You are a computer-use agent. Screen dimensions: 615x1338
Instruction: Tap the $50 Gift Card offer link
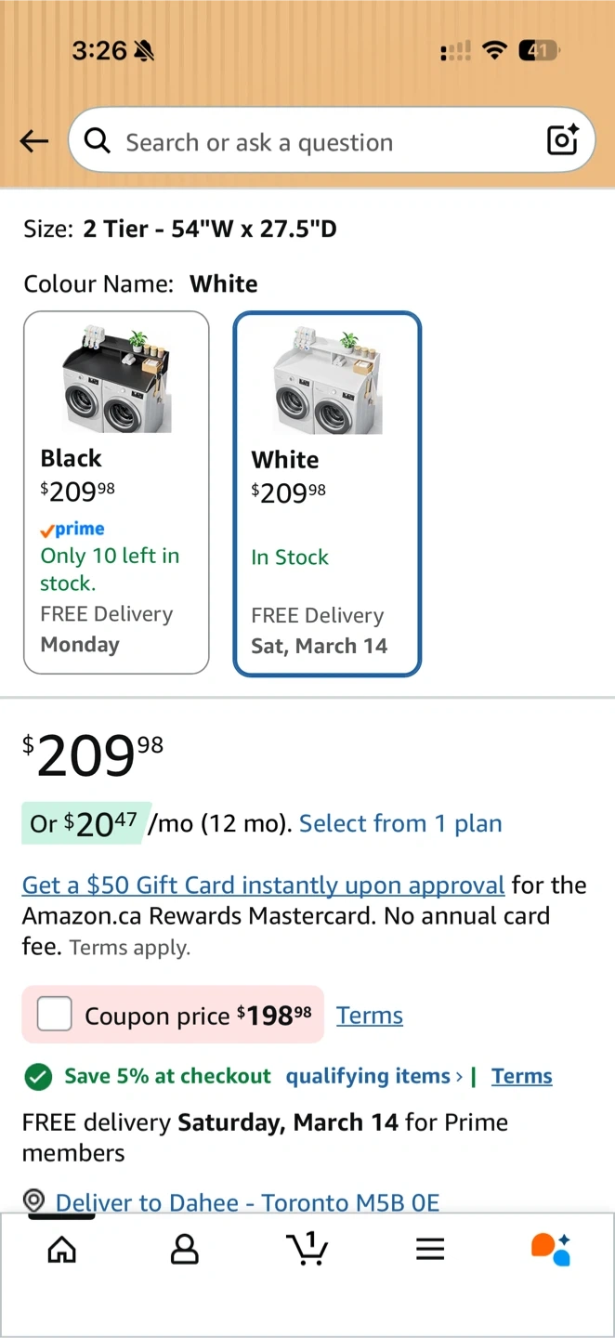pyautogui.click(x=263, y=885)
